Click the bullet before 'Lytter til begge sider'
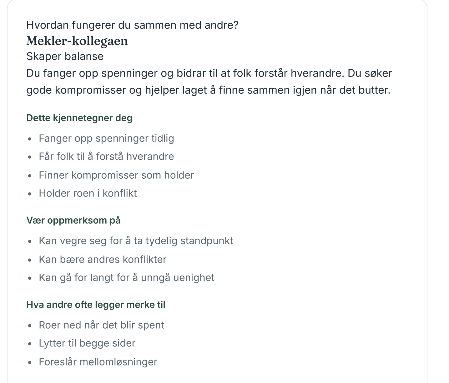449x383 pixels. [x=30, y=344]
